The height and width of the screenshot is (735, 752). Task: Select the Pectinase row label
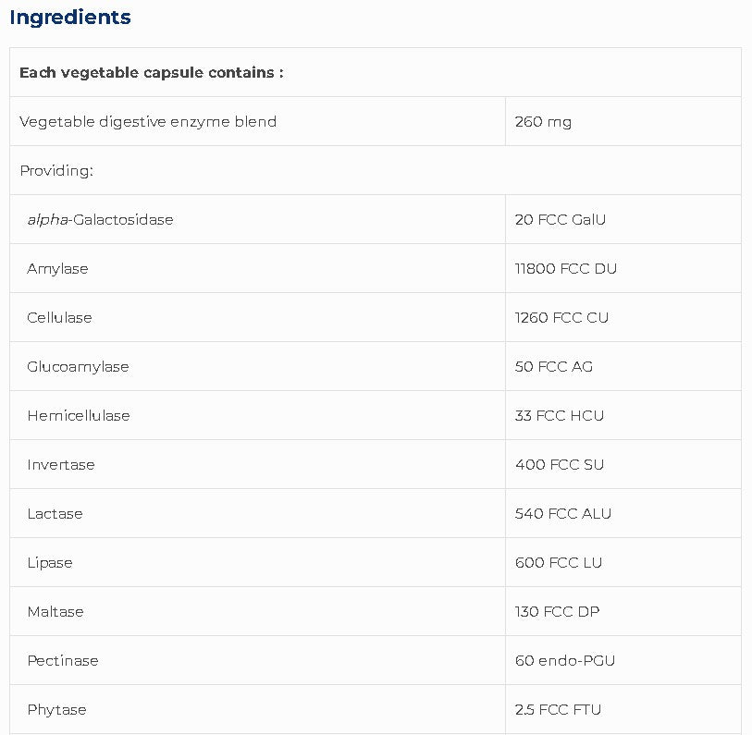click(63, 660)
